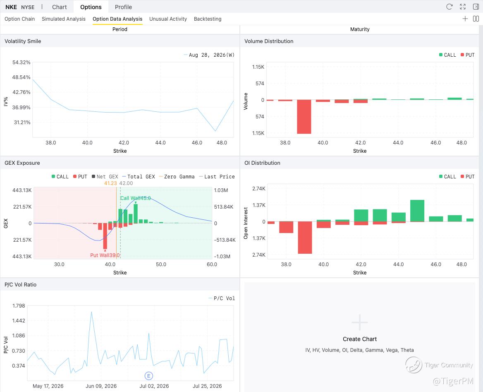This screenshot has width=483, height=392.
Task: Click the tallest green call OI bar
Action: pyautogui.click(x=417, y=211)
